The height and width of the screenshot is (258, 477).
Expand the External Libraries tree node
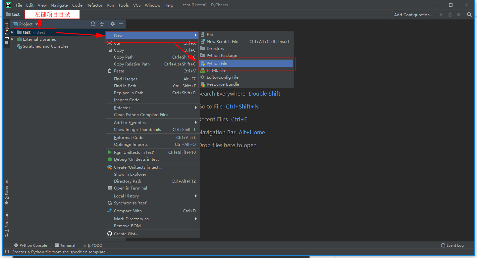12,39
